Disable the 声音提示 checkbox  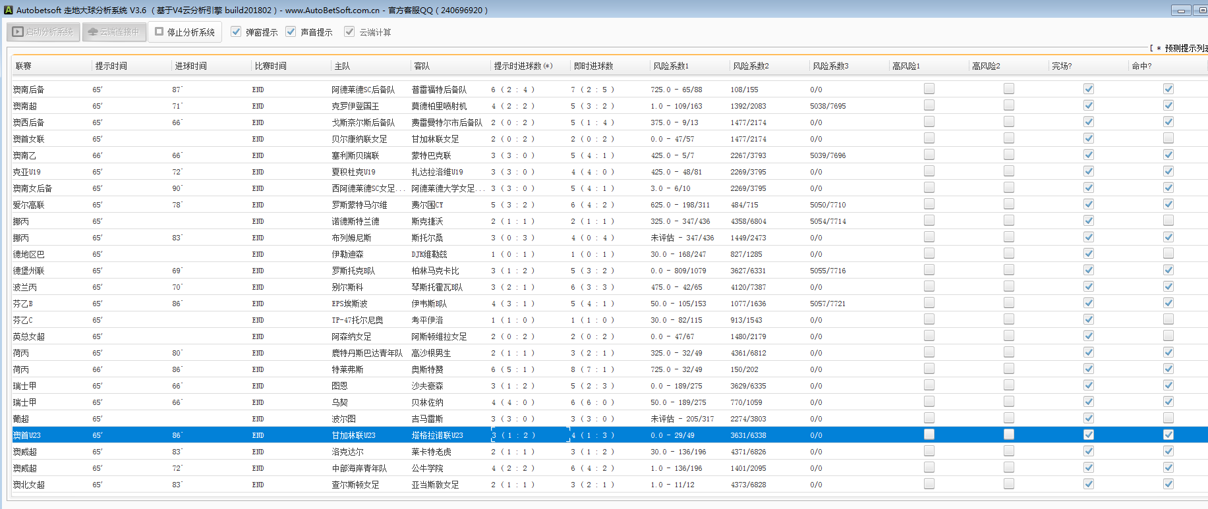click(x=291, y=32)
